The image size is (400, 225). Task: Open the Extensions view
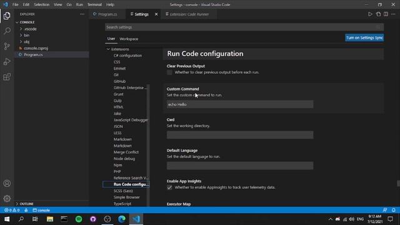[x=7, y=77]
